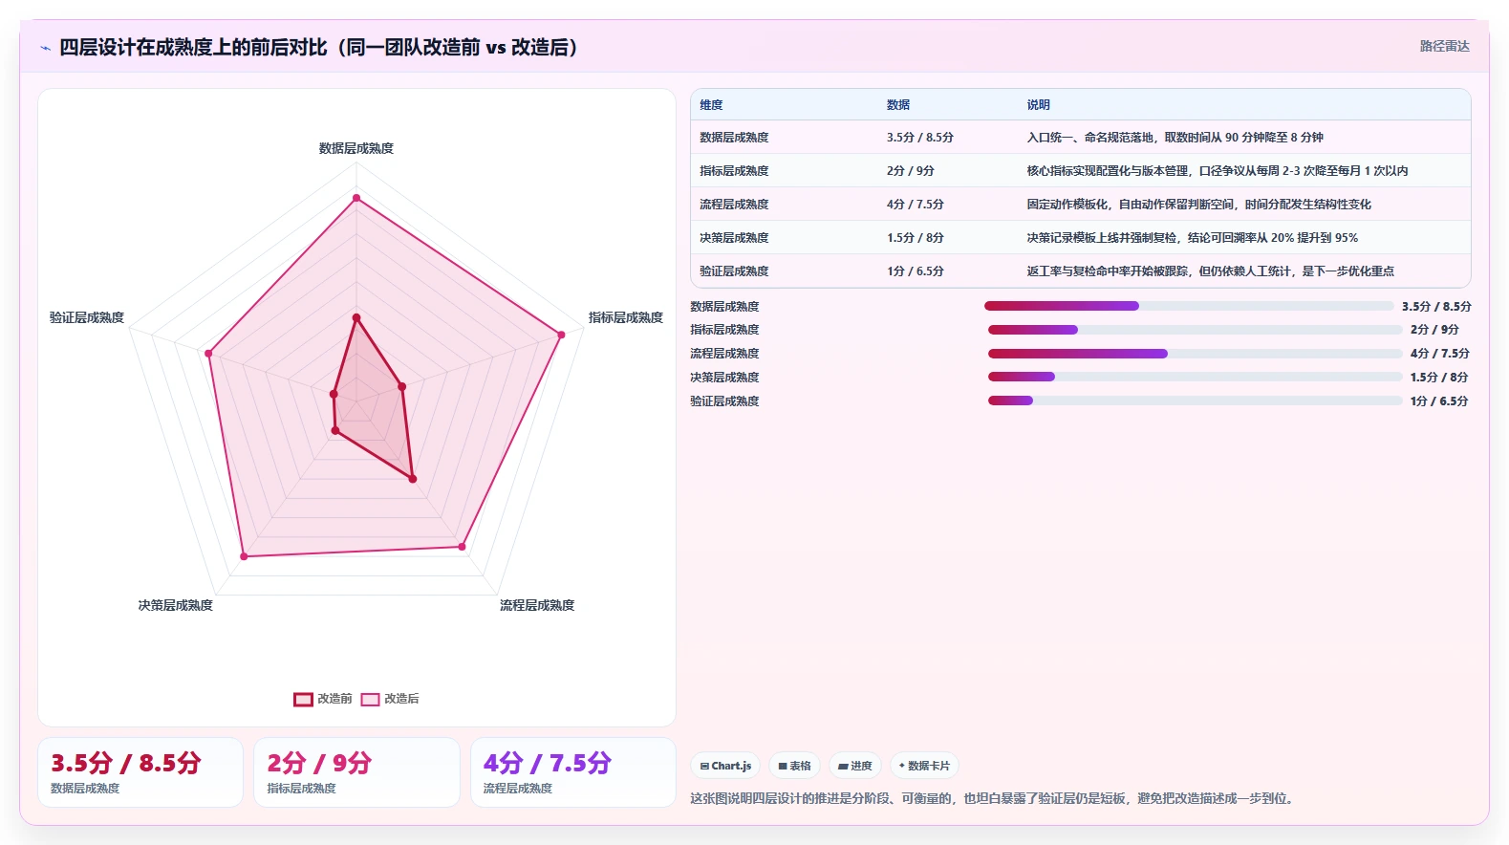Click the 流程层成熟度 progress bar
The height and width of the screenshot is (845, 1509).
tap(1195, 354)
